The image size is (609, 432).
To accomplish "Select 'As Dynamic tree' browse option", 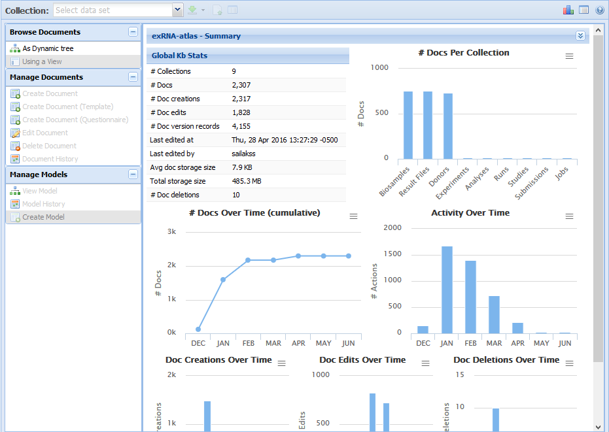I will pyautogui.click(x=48, y=48).
